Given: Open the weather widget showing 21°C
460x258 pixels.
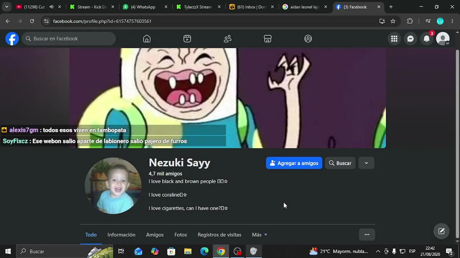Looking at the screenshot, I should coord(339,251).
